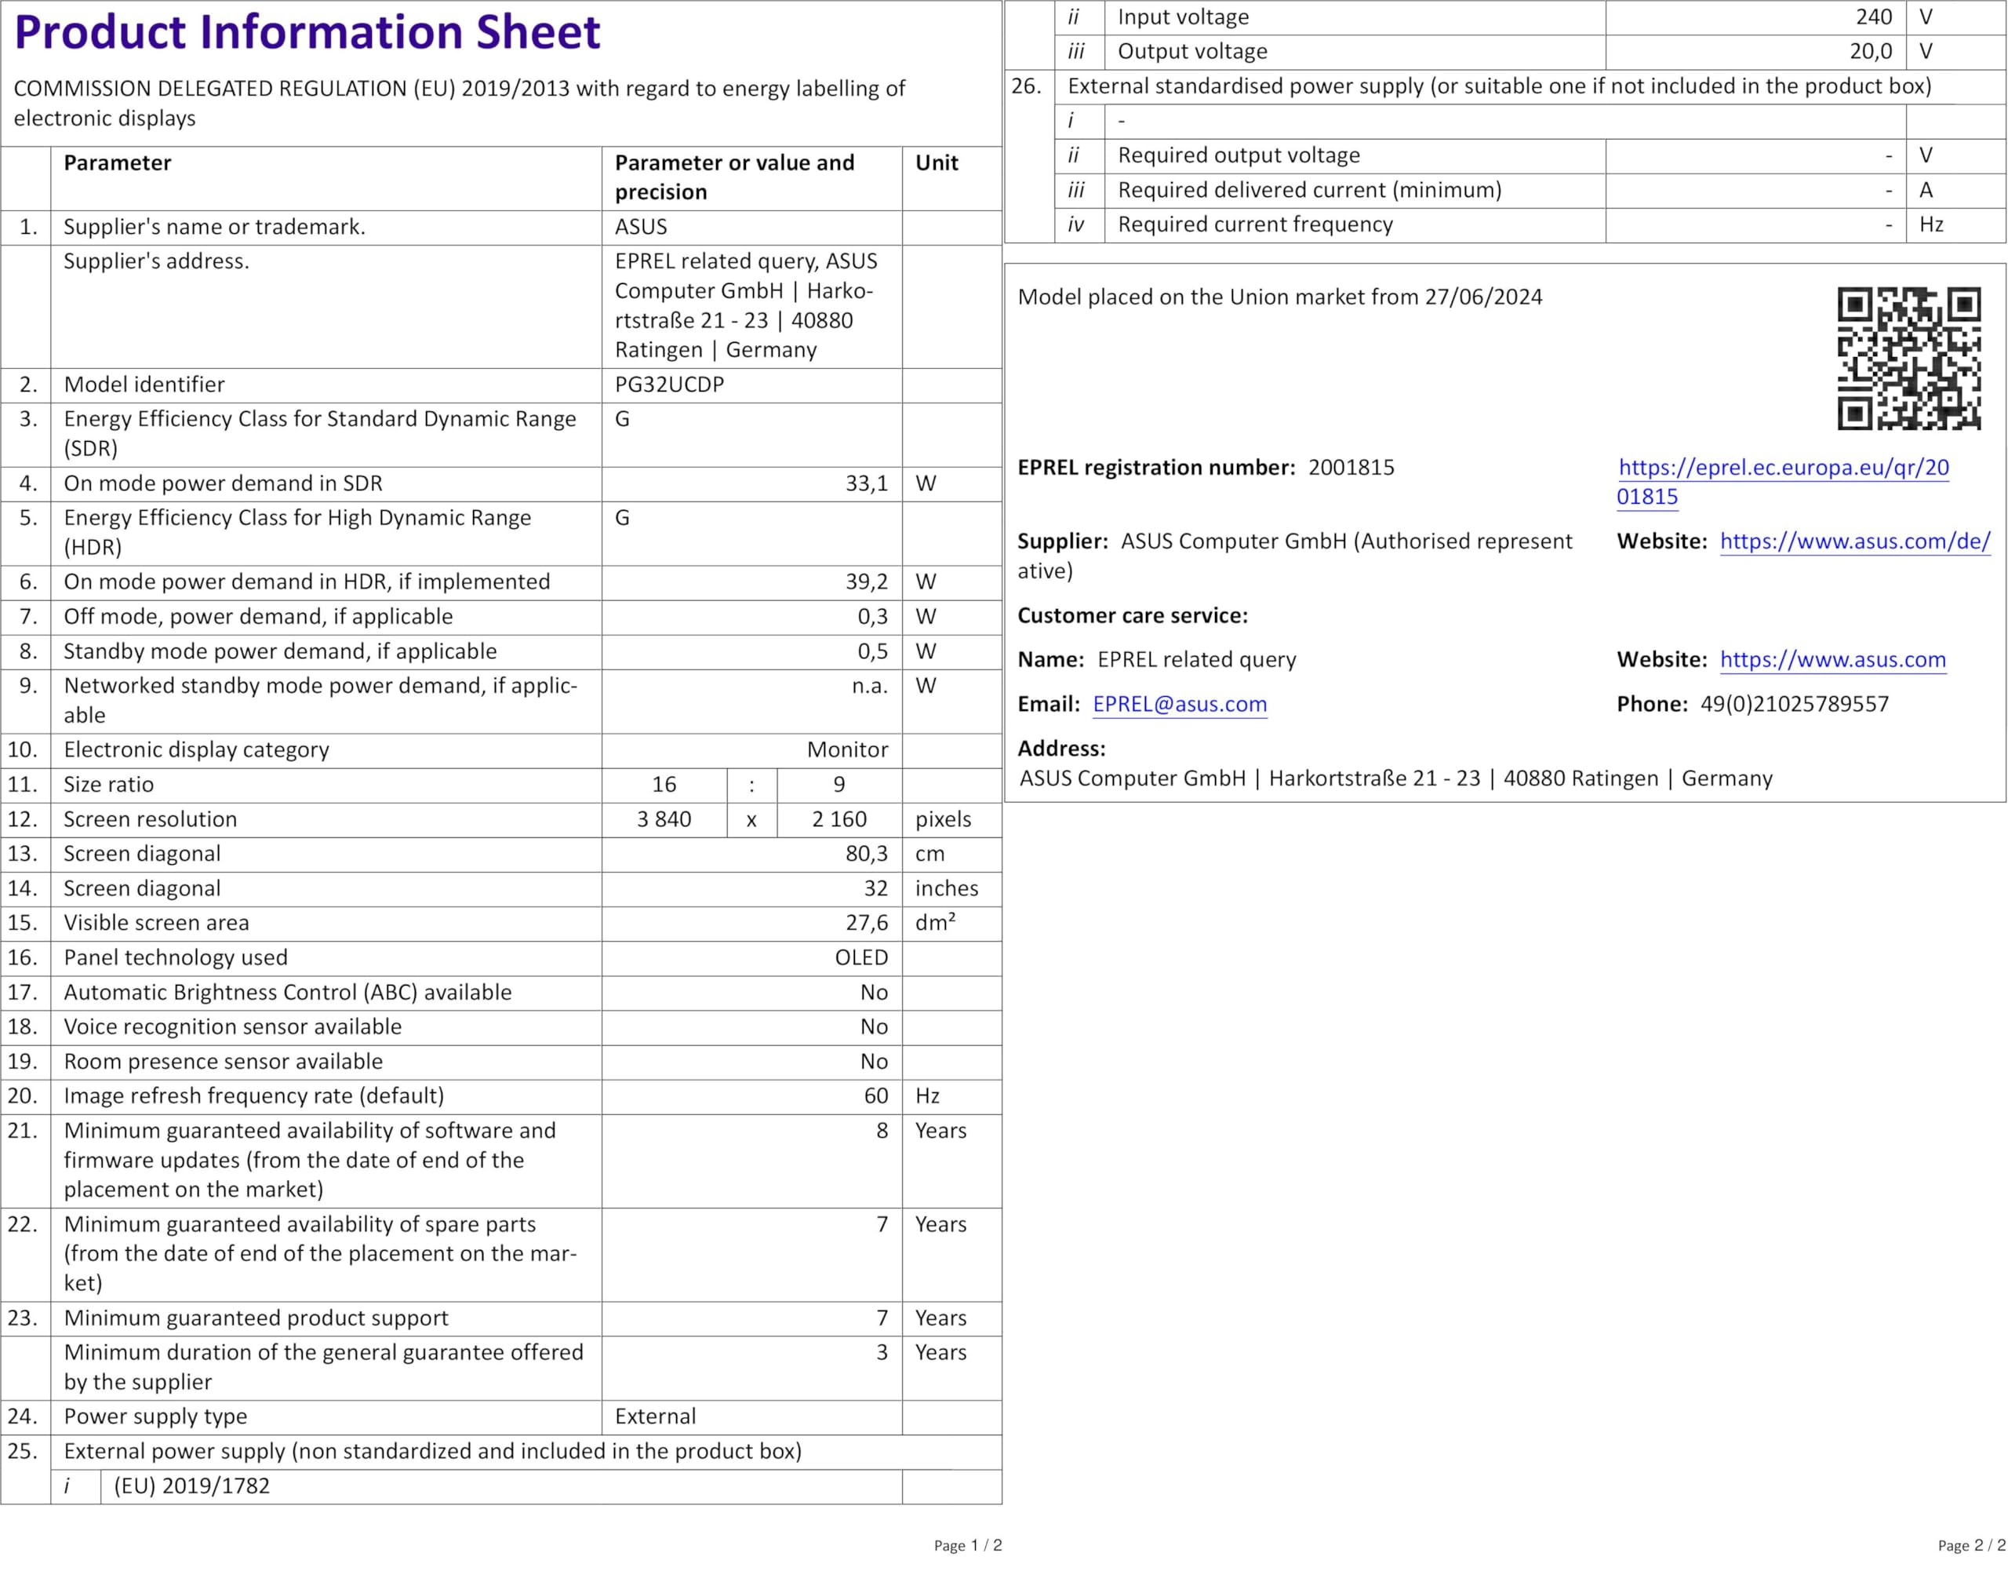Open the eprel.ec.europa.eu QR link

tap(1783, 468)
